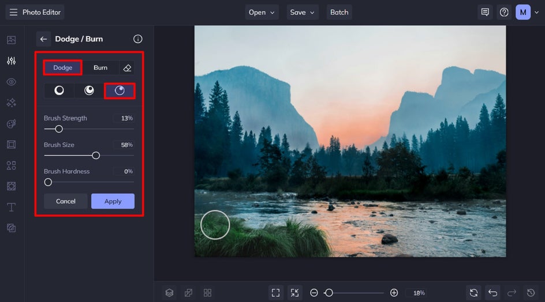Open the Open dropdown menu
The image size is (545, 302).
262,13
